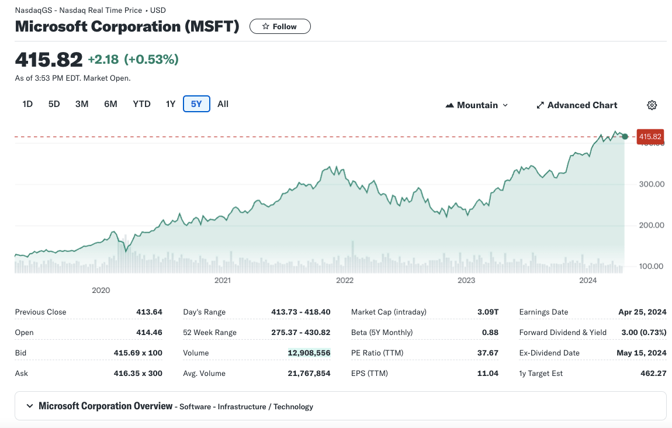The image size is (672, 428).
Task: Click the 300.00 price axis label
Action: (x=652, y=184)
